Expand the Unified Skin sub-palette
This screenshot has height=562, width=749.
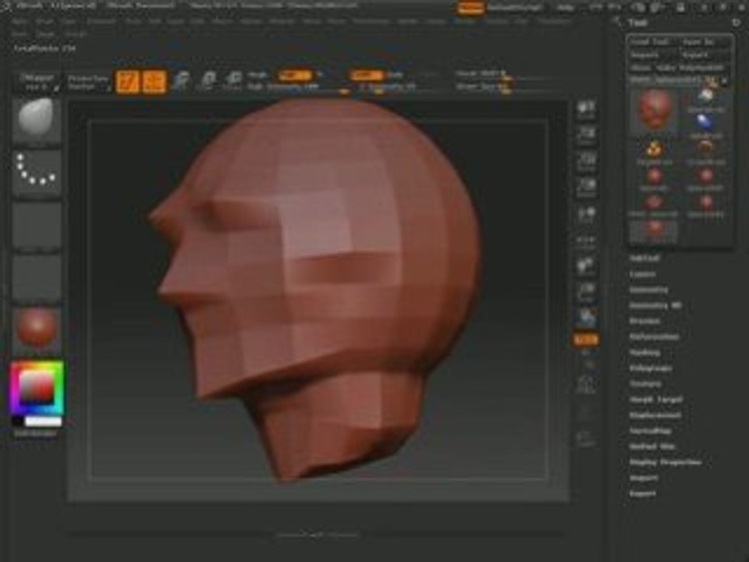pyautogui.click(x=652, y=446)
